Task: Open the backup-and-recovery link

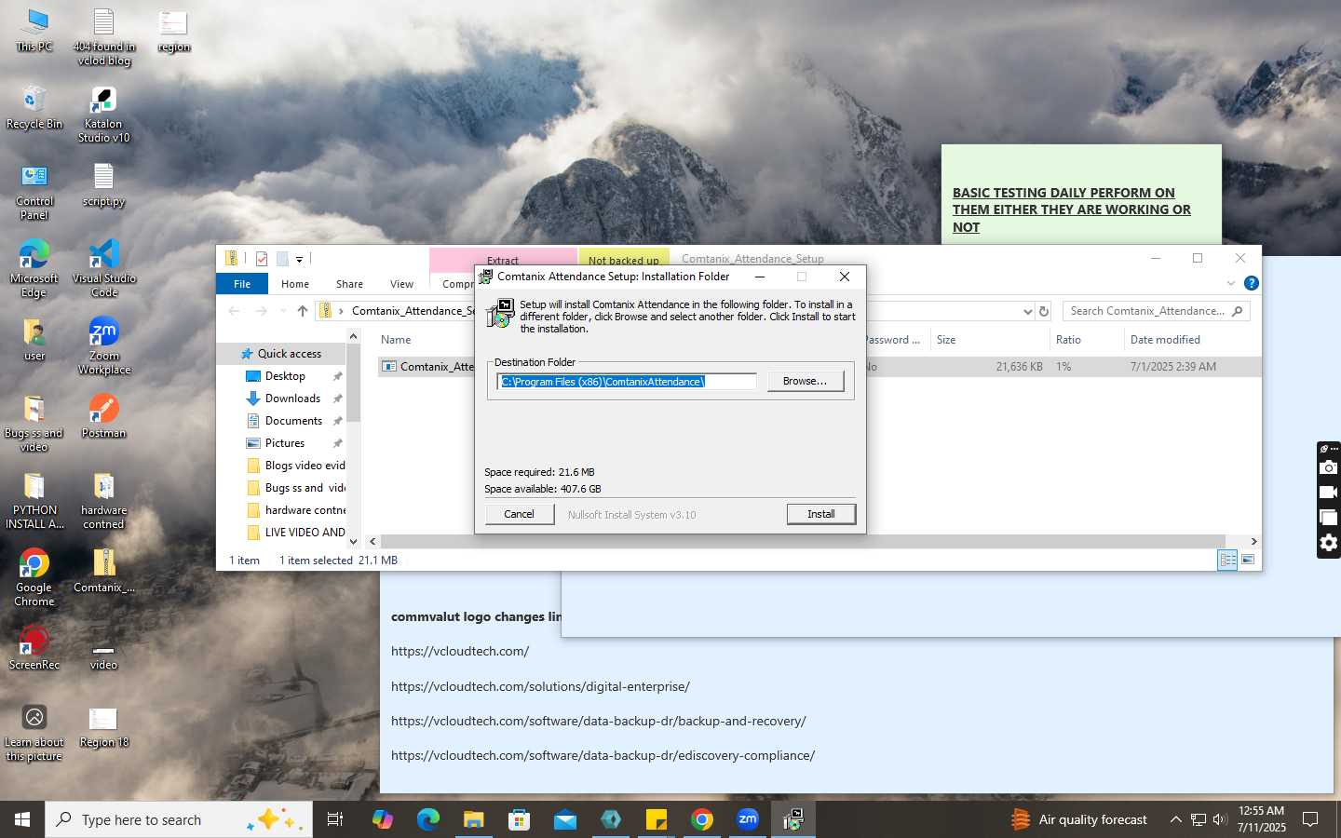Action: (x=599, y=721)
